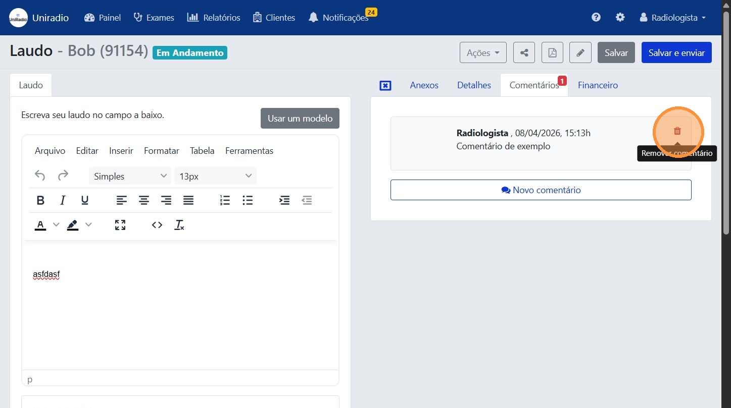Click the trash icon to remove comment
The height and width of the screenshot is (408, 731).
coord(677,131)
